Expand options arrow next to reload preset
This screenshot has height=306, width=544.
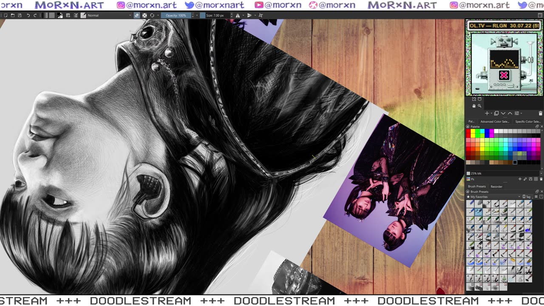157,15
